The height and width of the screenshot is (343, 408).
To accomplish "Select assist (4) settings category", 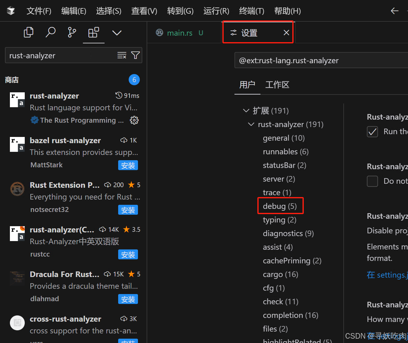I will click(x=278, y=247).
